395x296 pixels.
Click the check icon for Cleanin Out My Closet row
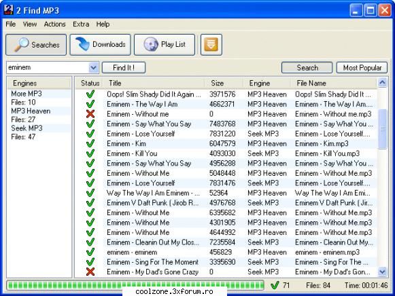90,242
